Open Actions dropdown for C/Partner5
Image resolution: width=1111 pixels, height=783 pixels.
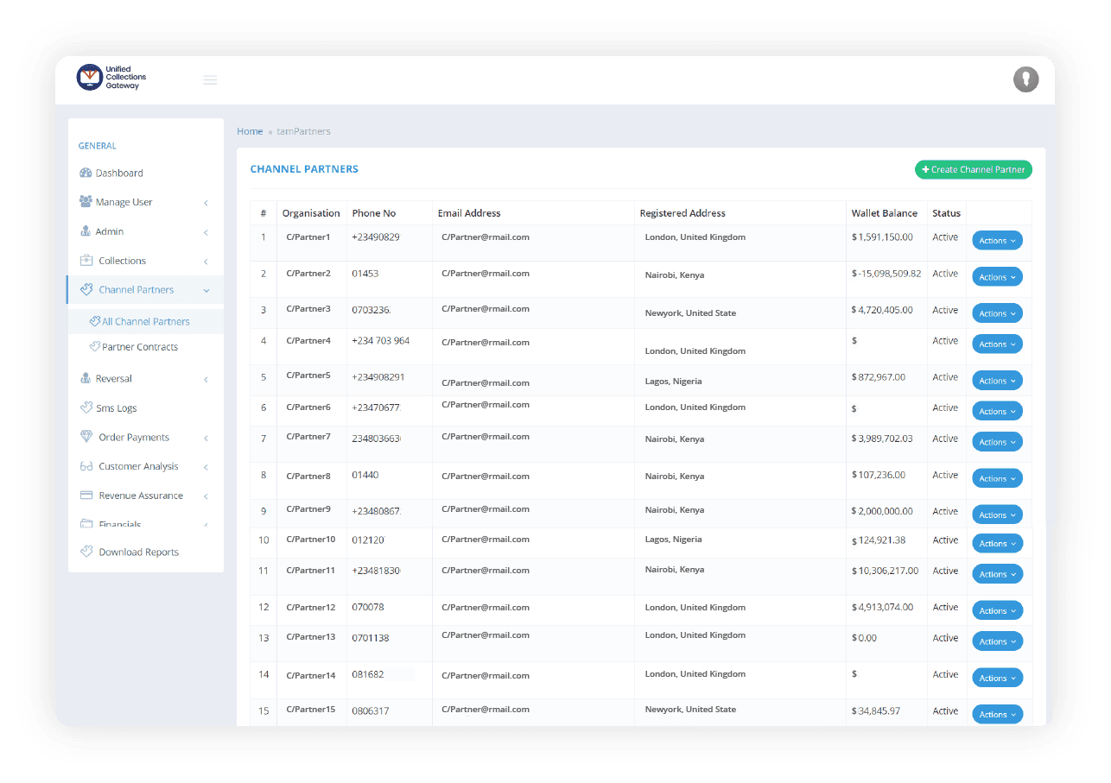[x=997, y=381]
